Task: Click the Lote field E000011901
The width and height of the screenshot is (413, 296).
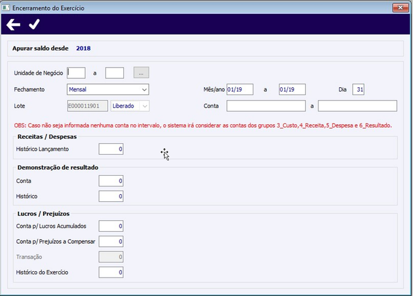Action: (88, 106)
